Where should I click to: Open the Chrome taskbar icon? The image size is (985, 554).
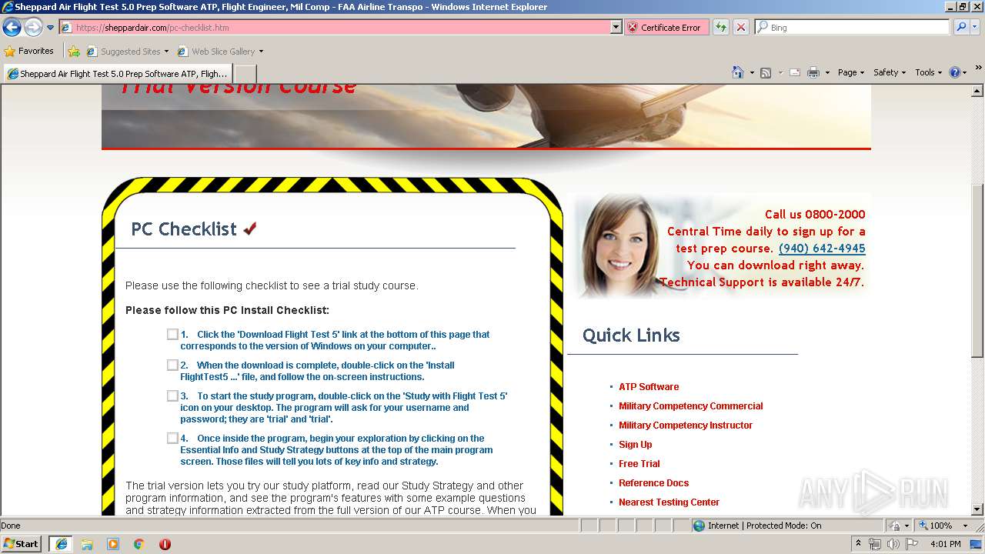139,544
